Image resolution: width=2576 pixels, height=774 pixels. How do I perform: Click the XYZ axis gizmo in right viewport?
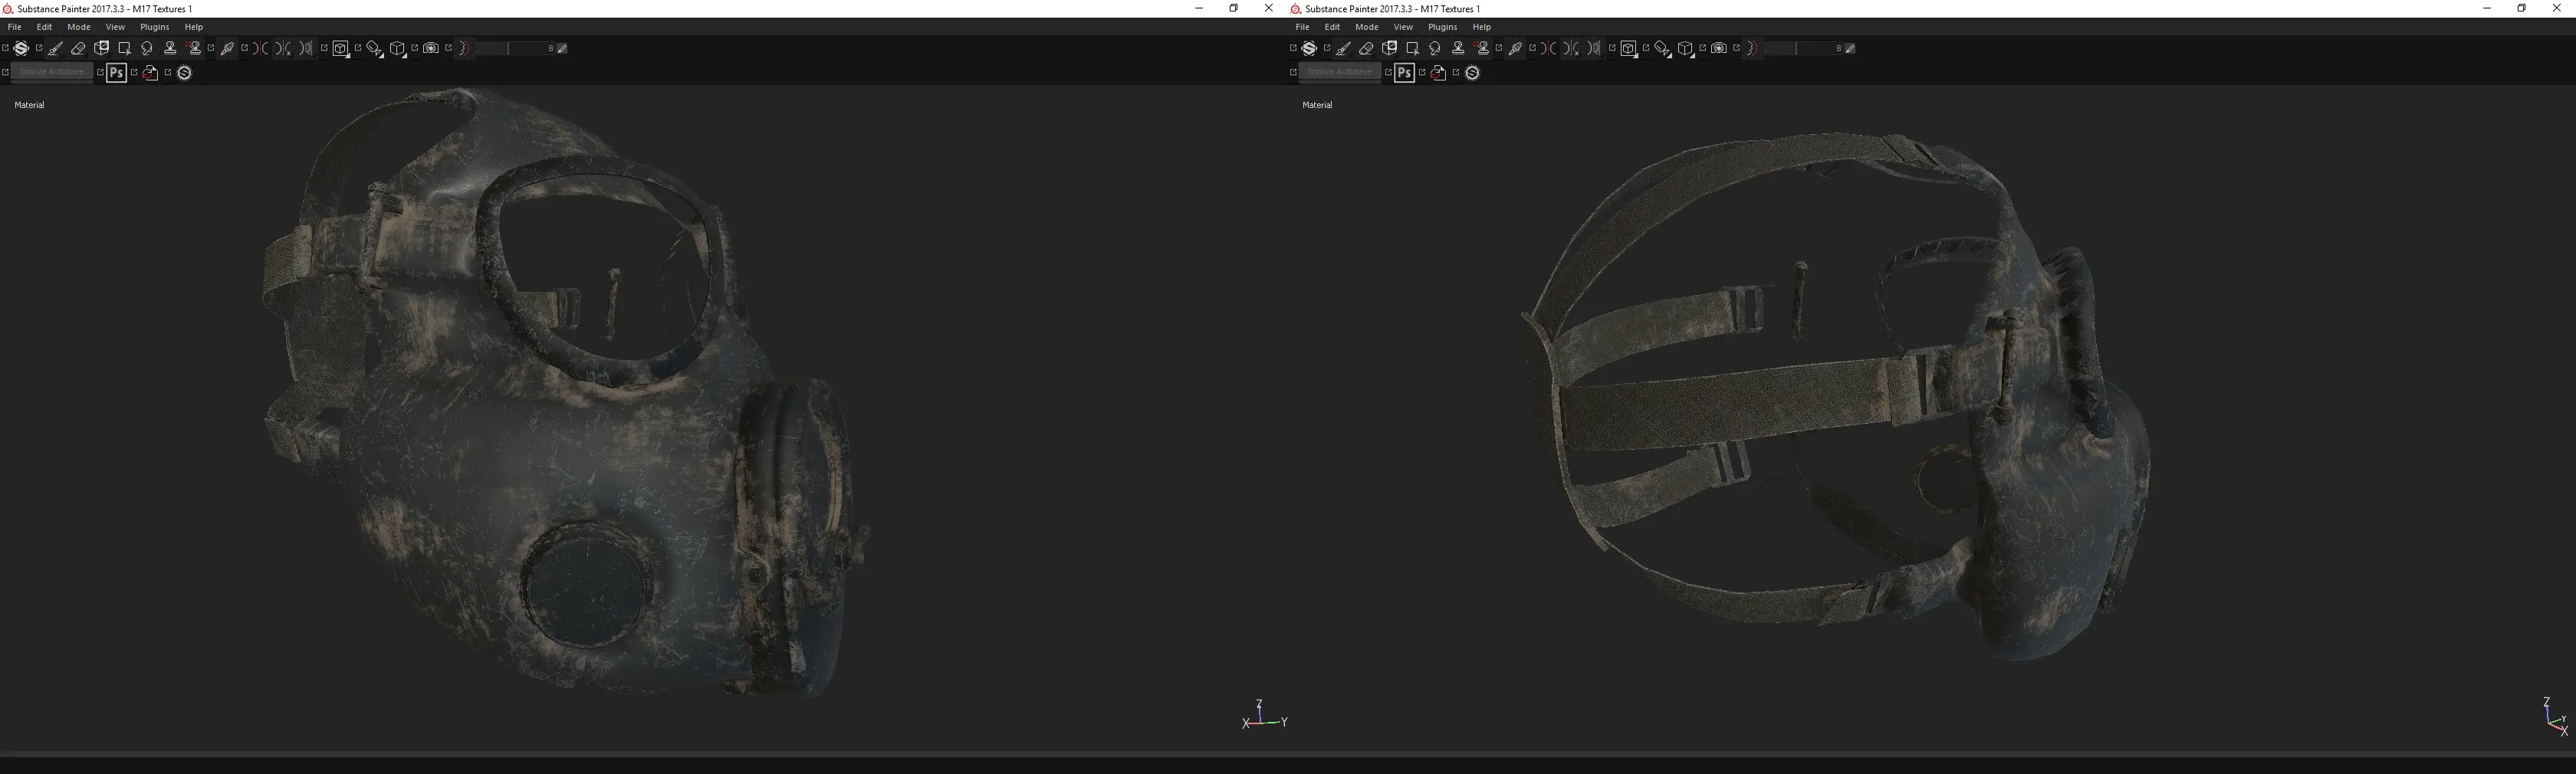[2555, 717]
